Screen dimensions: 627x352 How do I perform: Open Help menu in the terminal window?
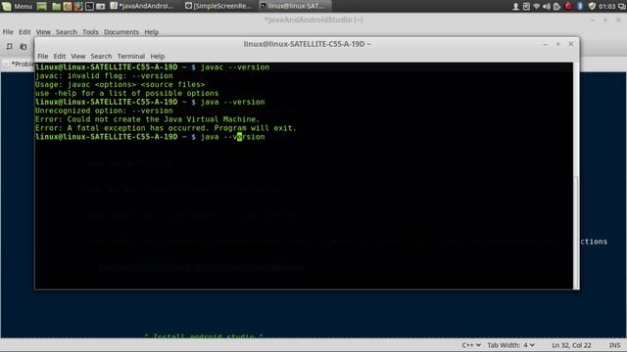[x=158, y=57]
